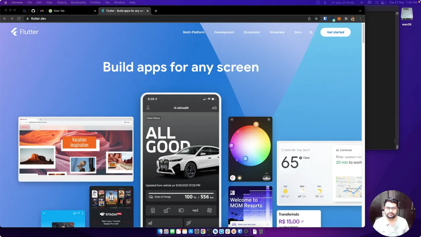
Task: Click the Transferindo R$ 15,00 card
Action: [x=299, y=219]
